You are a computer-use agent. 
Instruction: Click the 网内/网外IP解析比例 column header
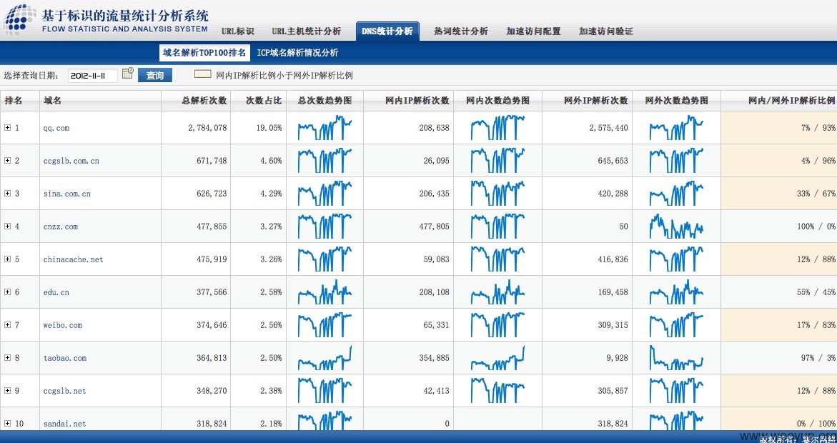coord(779,100)
